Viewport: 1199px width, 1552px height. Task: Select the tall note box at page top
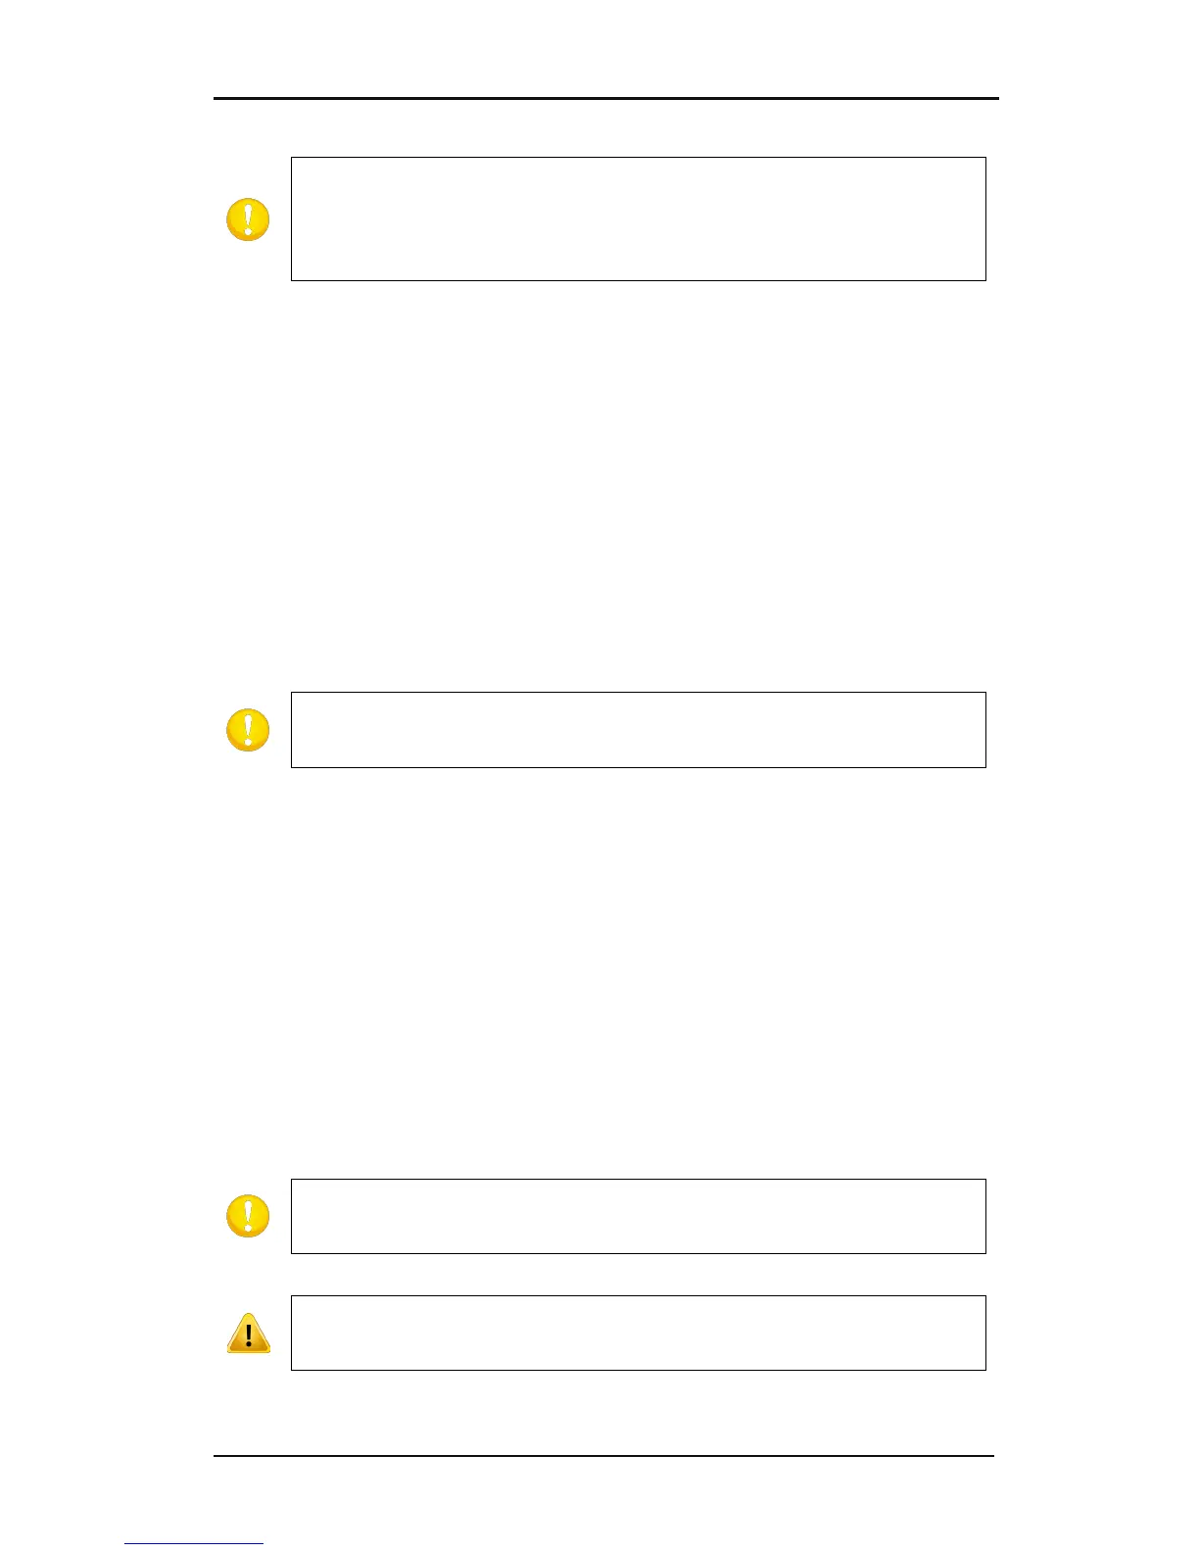coord(638,218)
